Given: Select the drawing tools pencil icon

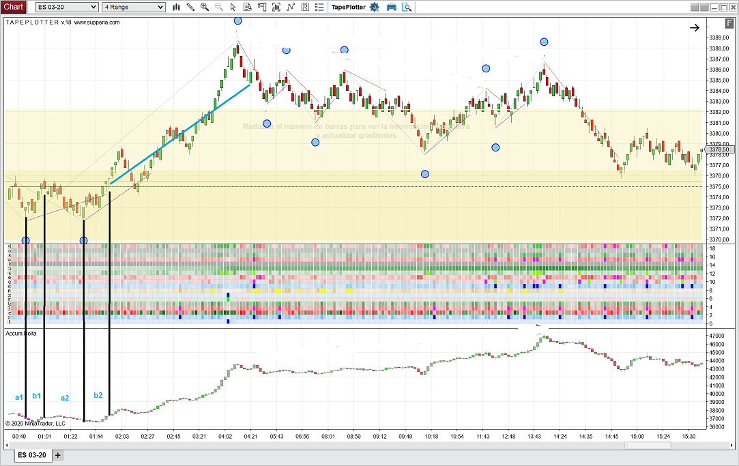Looking at the screenshot, I should tap(191, 7).
